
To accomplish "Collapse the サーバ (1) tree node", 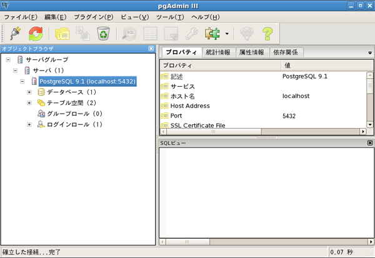I will pyautogui.click(x=15, y=71).
